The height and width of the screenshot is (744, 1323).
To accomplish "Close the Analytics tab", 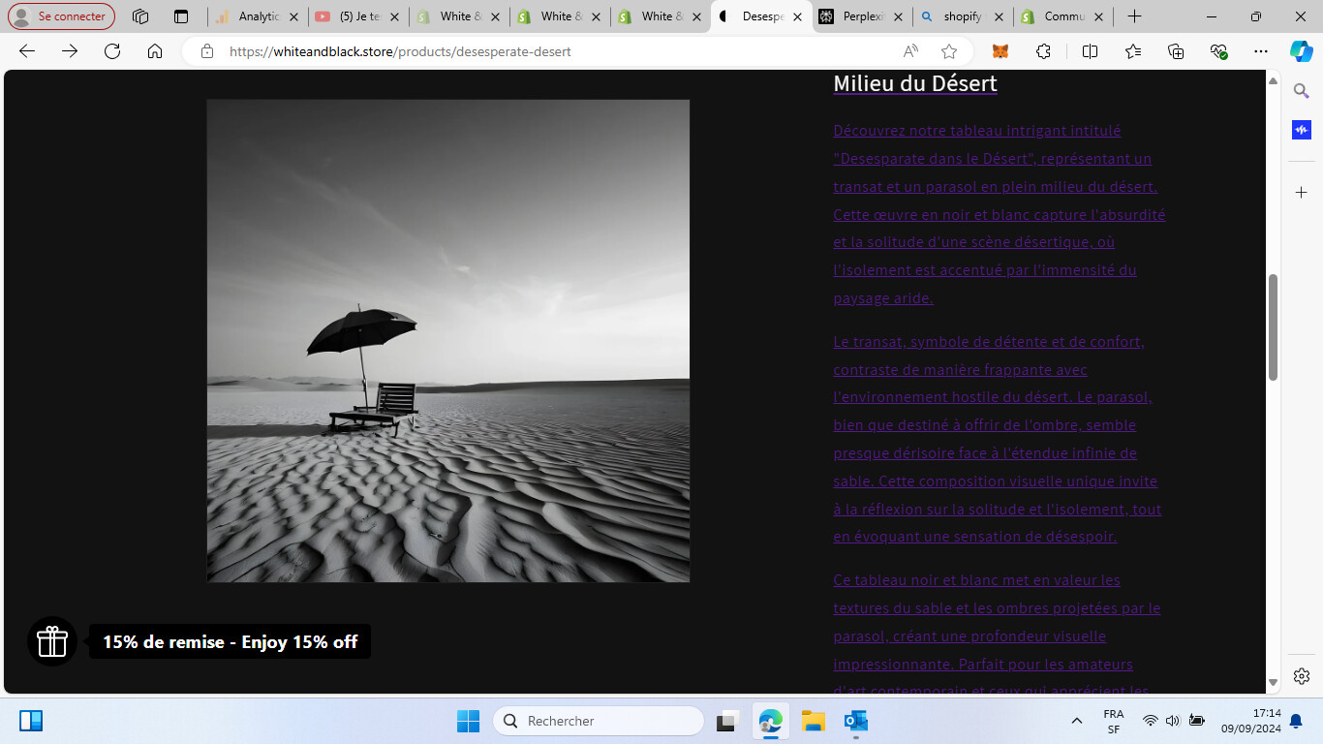I will click(x=294, y=16).
